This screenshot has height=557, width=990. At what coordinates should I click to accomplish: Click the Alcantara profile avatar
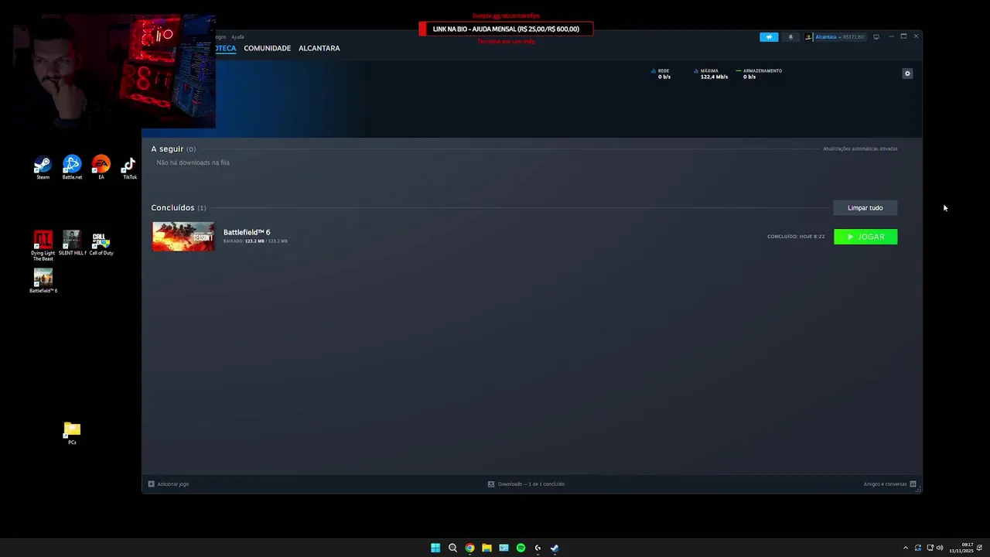[x=809, y=36]
